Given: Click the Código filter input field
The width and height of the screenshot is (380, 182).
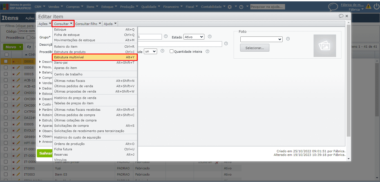Looking at the screenshot, I should [x=27, y=31].
